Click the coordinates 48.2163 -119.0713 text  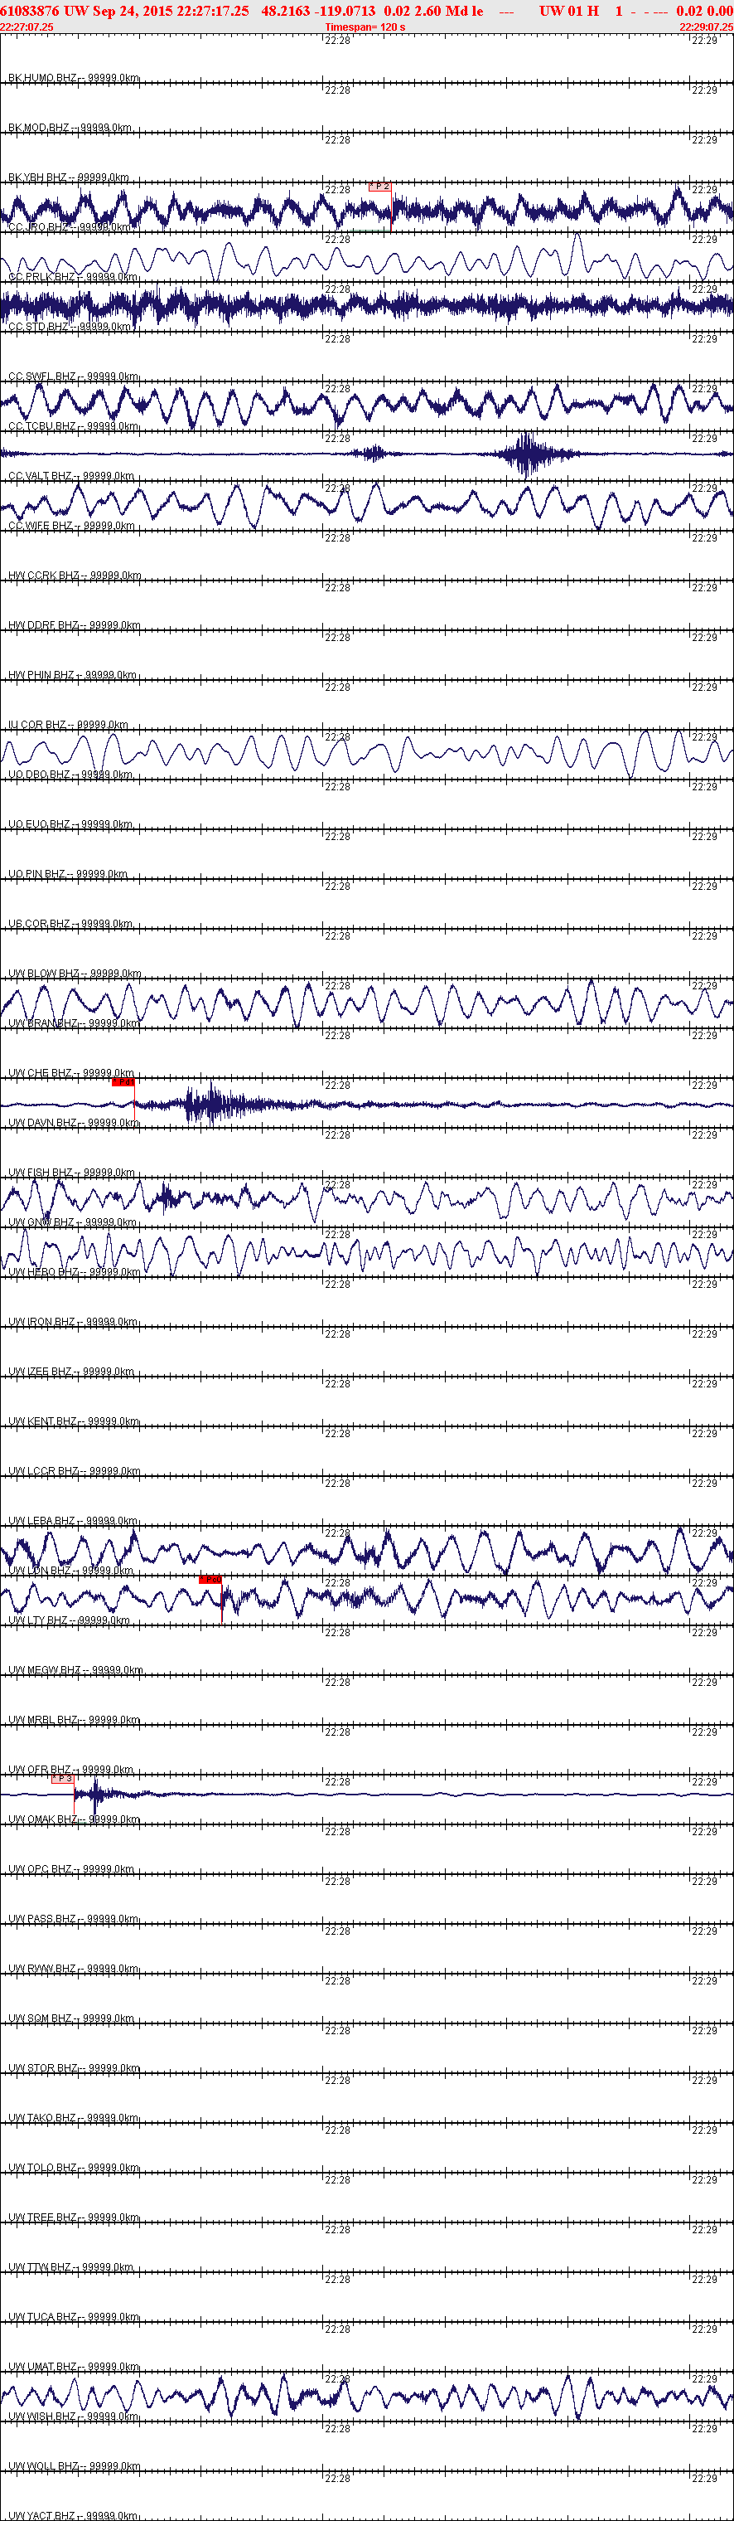click(317, 11)
